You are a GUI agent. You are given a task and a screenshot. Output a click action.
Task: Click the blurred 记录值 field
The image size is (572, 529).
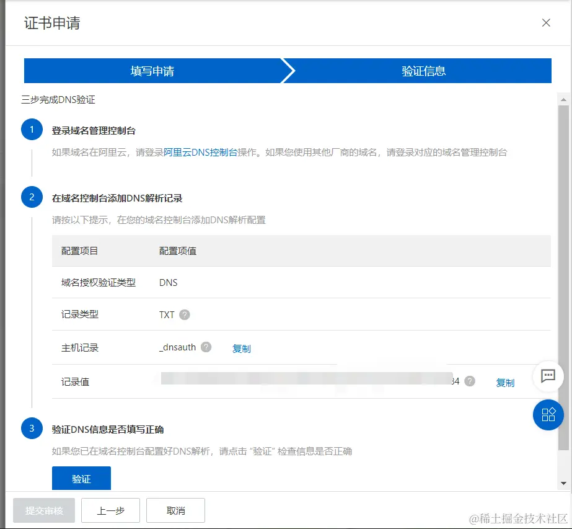(306, 378)
